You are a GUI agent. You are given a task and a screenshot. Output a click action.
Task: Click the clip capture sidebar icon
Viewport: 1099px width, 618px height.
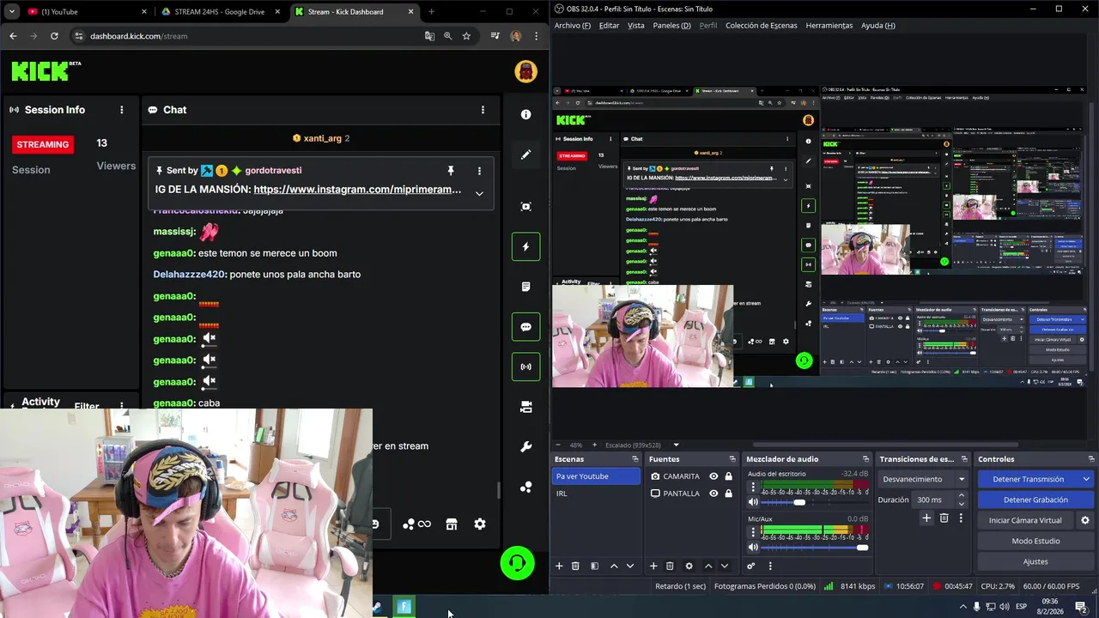click(x=525, y=207)
